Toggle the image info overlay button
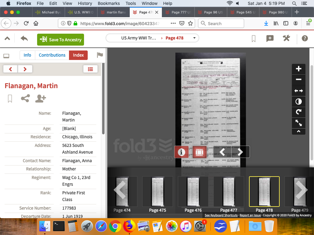 tap(182, 152)
